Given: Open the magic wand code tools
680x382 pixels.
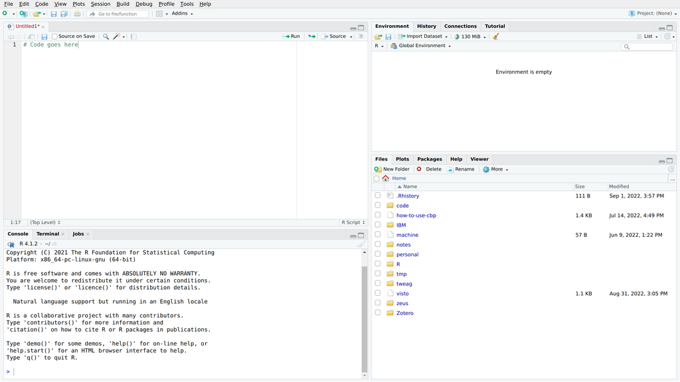Looking at the screenshot, I should (x=116, y=36).
